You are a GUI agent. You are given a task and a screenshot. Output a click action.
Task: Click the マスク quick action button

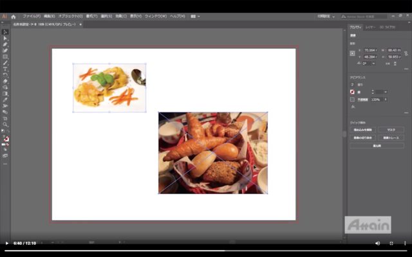391,129
